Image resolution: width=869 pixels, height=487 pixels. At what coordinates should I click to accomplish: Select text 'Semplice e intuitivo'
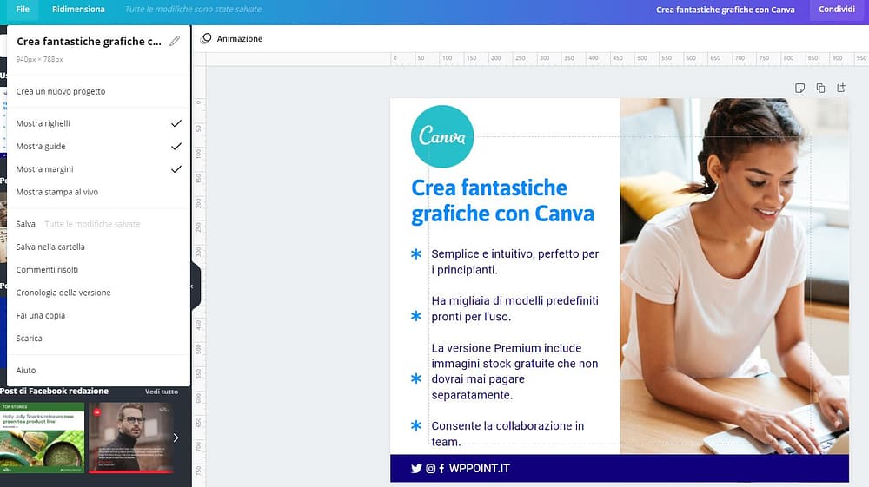click(x=514, y=262)
